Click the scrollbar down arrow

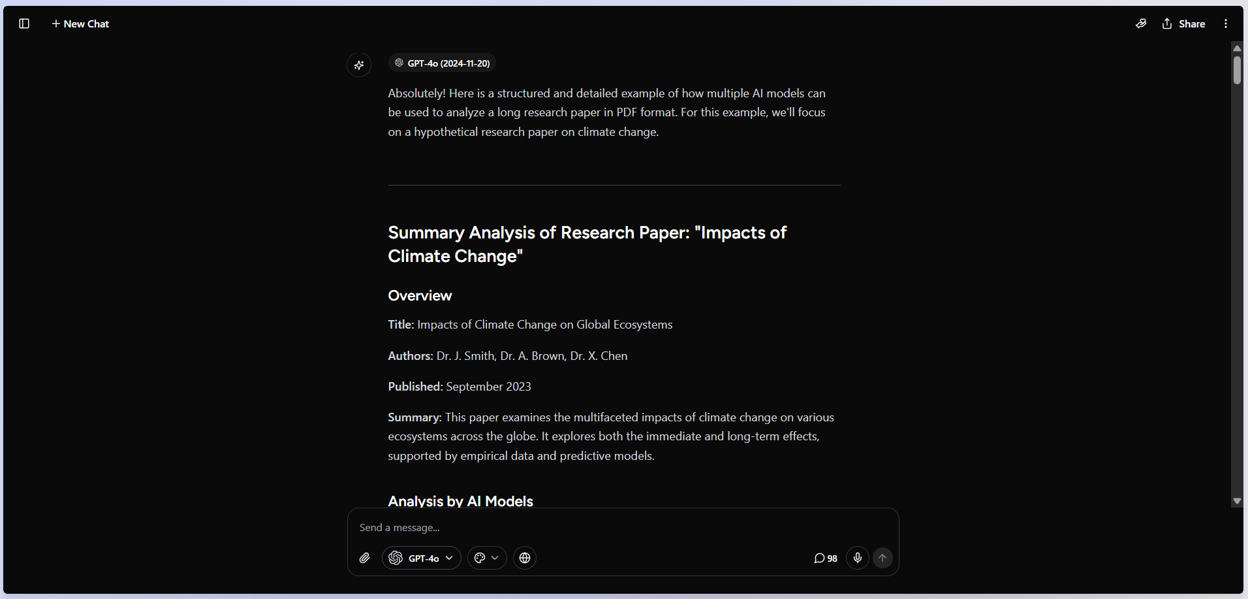(1237, 501)
